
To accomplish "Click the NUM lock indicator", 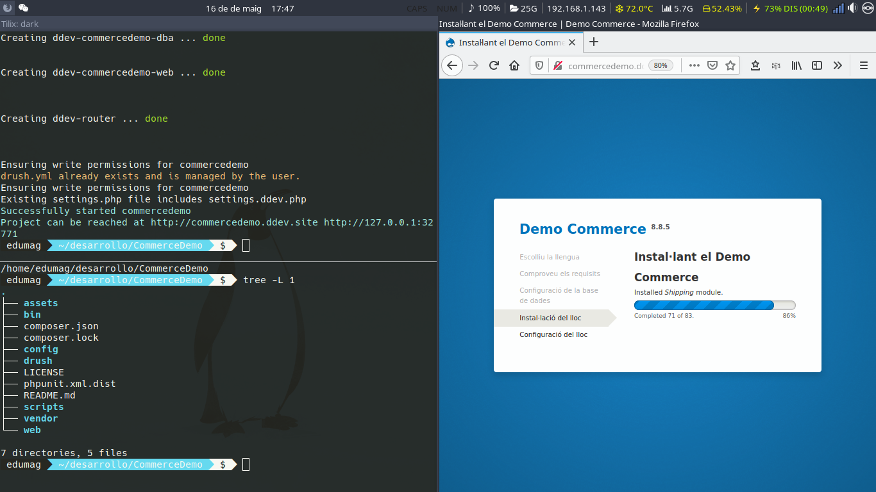I will coord(446,8).
